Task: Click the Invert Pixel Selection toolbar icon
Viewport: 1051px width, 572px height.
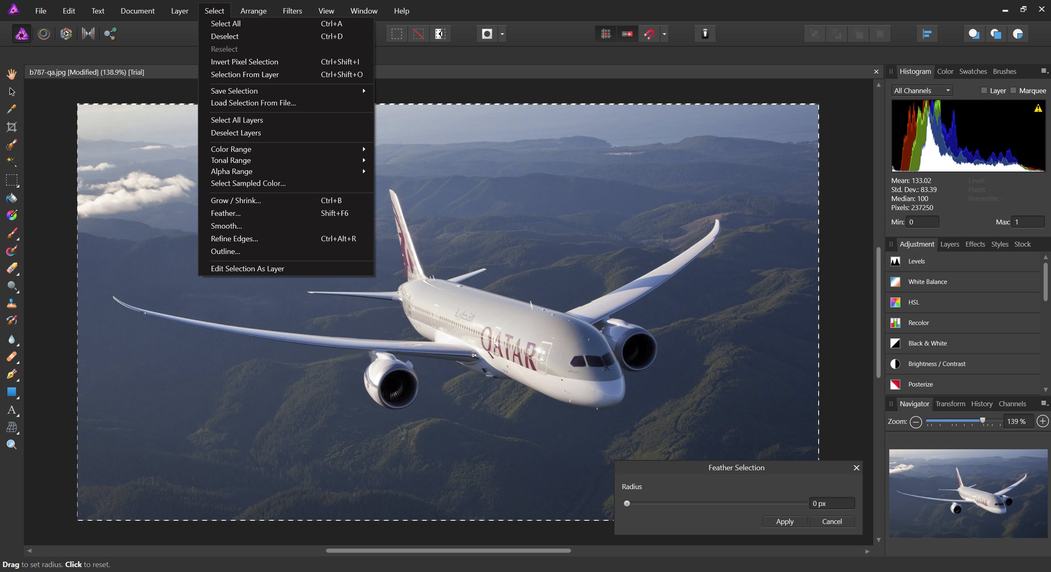Action: [x=440, y=34]
